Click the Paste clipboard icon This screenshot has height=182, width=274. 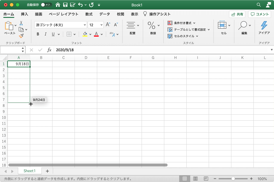(x=9, y=26)
